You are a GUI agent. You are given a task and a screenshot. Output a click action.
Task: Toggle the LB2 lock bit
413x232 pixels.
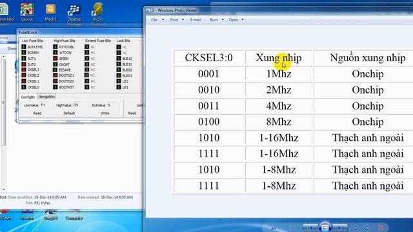coord(119,81)
